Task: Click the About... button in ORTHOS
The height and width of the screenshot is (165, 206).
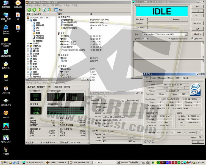Action: 197,34
